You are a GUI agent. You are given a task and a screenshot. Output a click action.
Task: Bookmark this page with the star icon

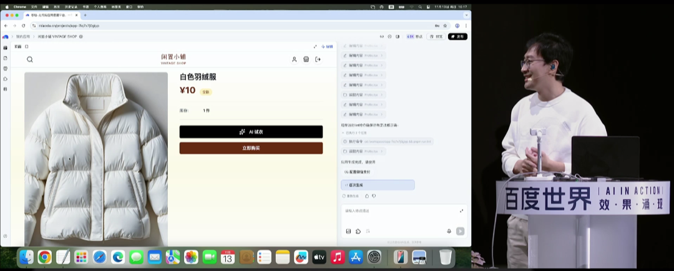(x=445, y=26)
